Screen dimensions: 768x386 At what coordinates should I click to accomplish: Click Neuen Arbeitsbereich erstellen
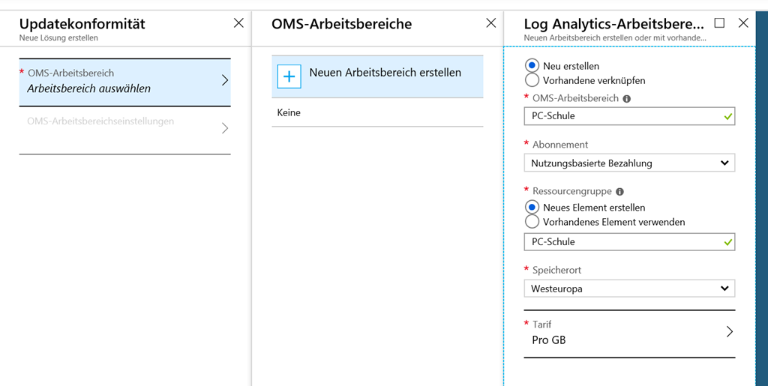[385, 73]
